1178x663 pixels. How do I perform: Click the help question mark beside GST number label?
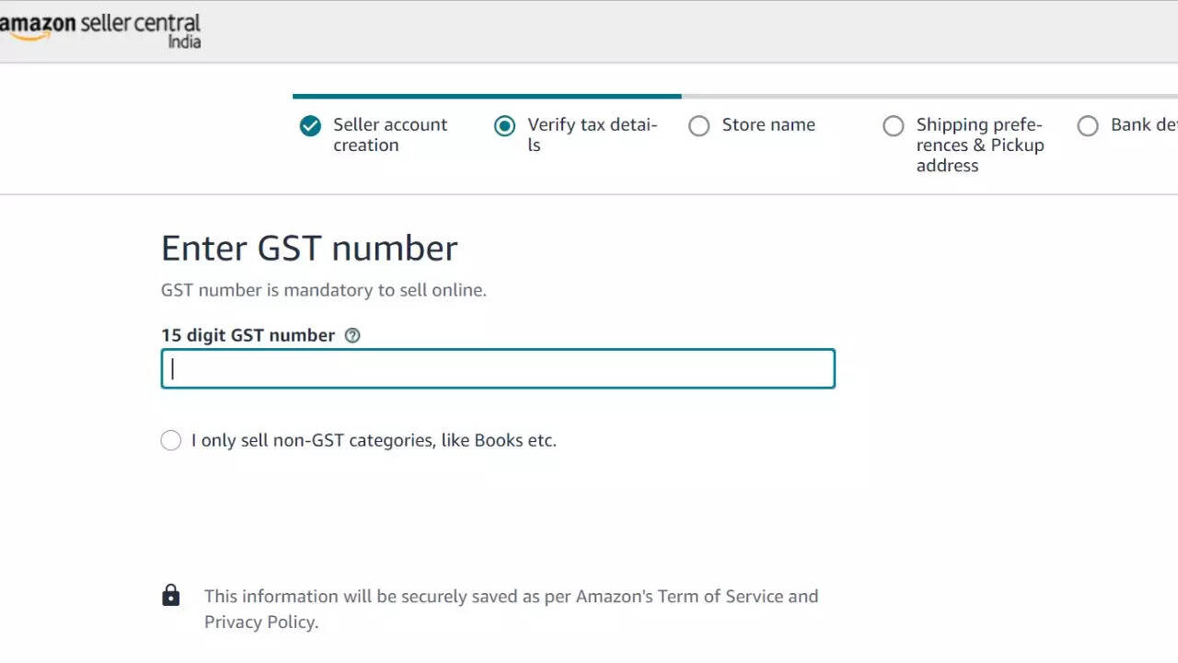click(352, 335)
